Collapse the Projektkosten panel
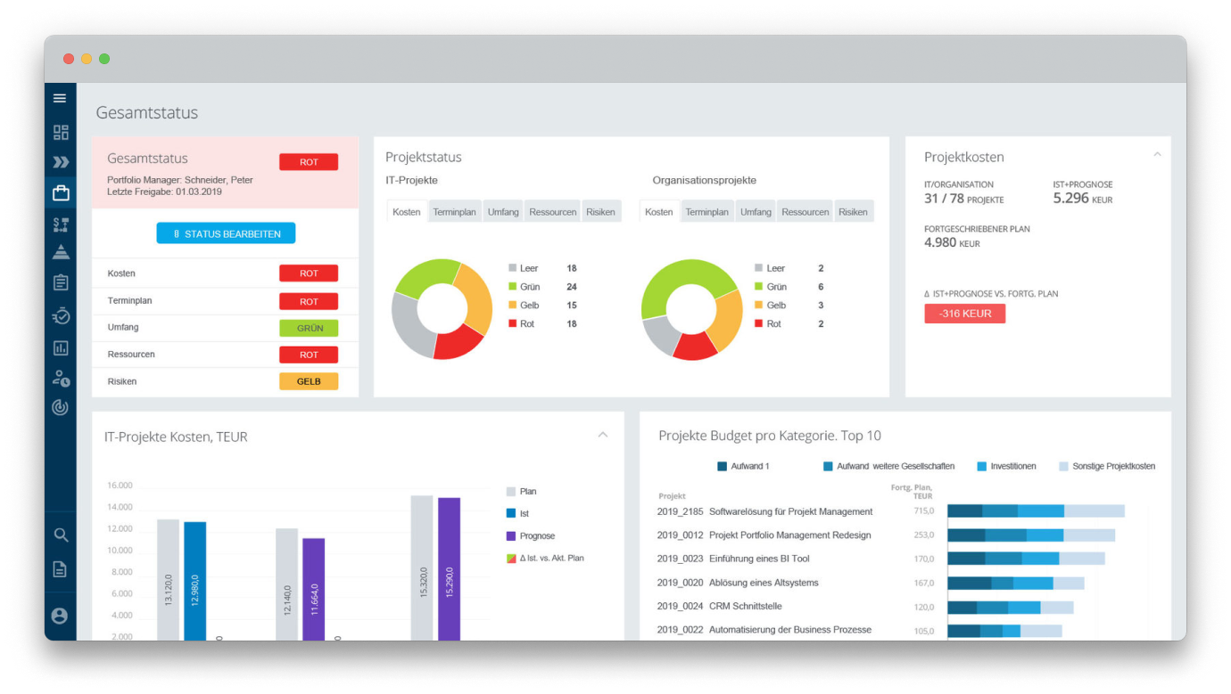This screenshot has width=1231, height=694. tap(1157, 155)
